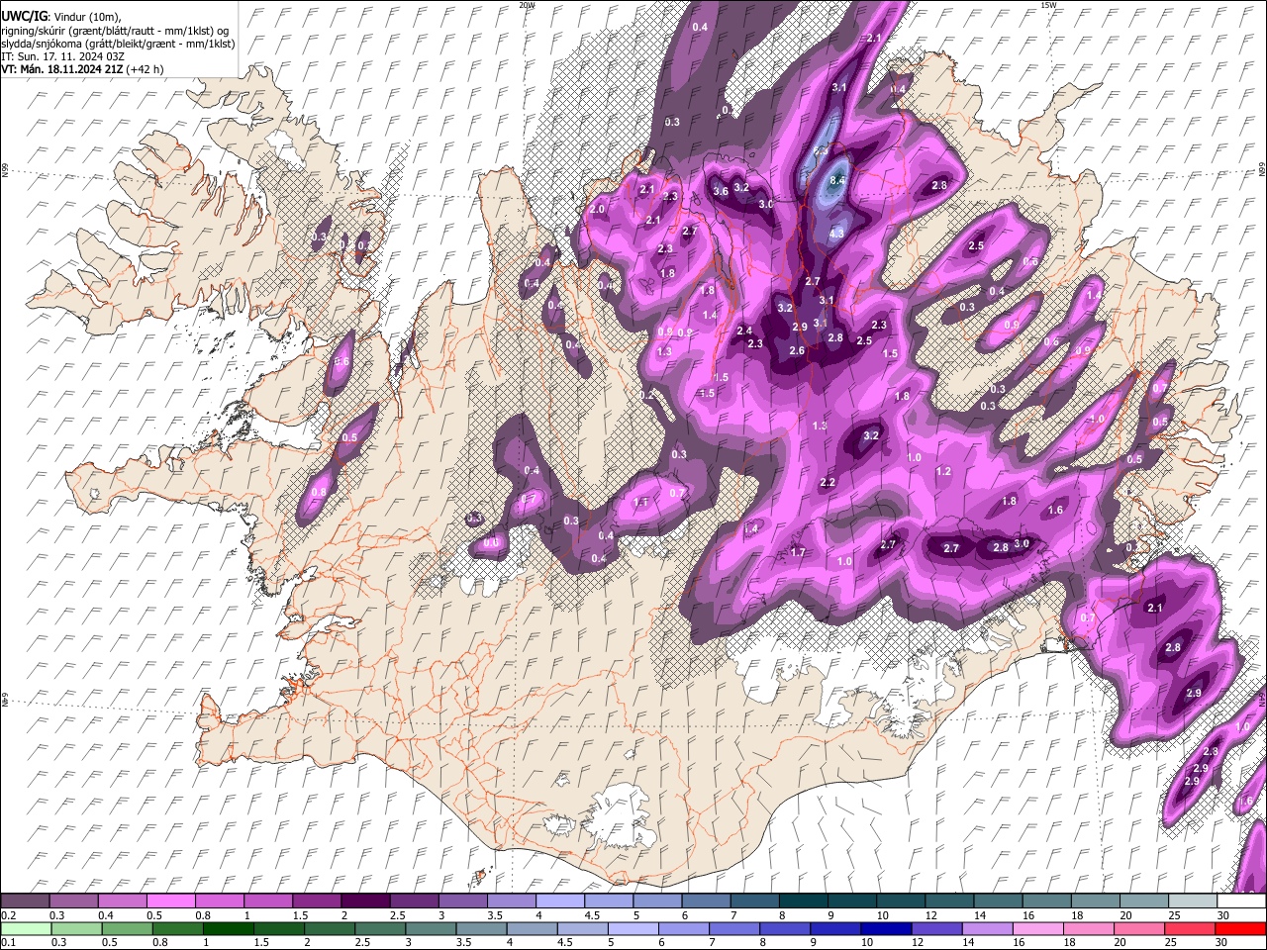
Task: Click the '20W' longitude label
Action: (527, 5)
